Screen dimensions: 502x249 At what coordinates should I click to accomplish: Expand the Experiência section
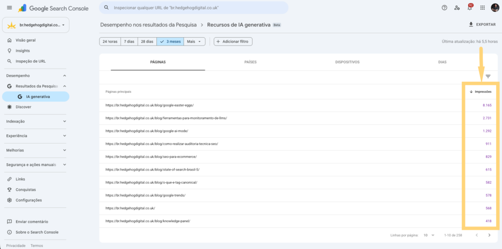tap(36, 136)
